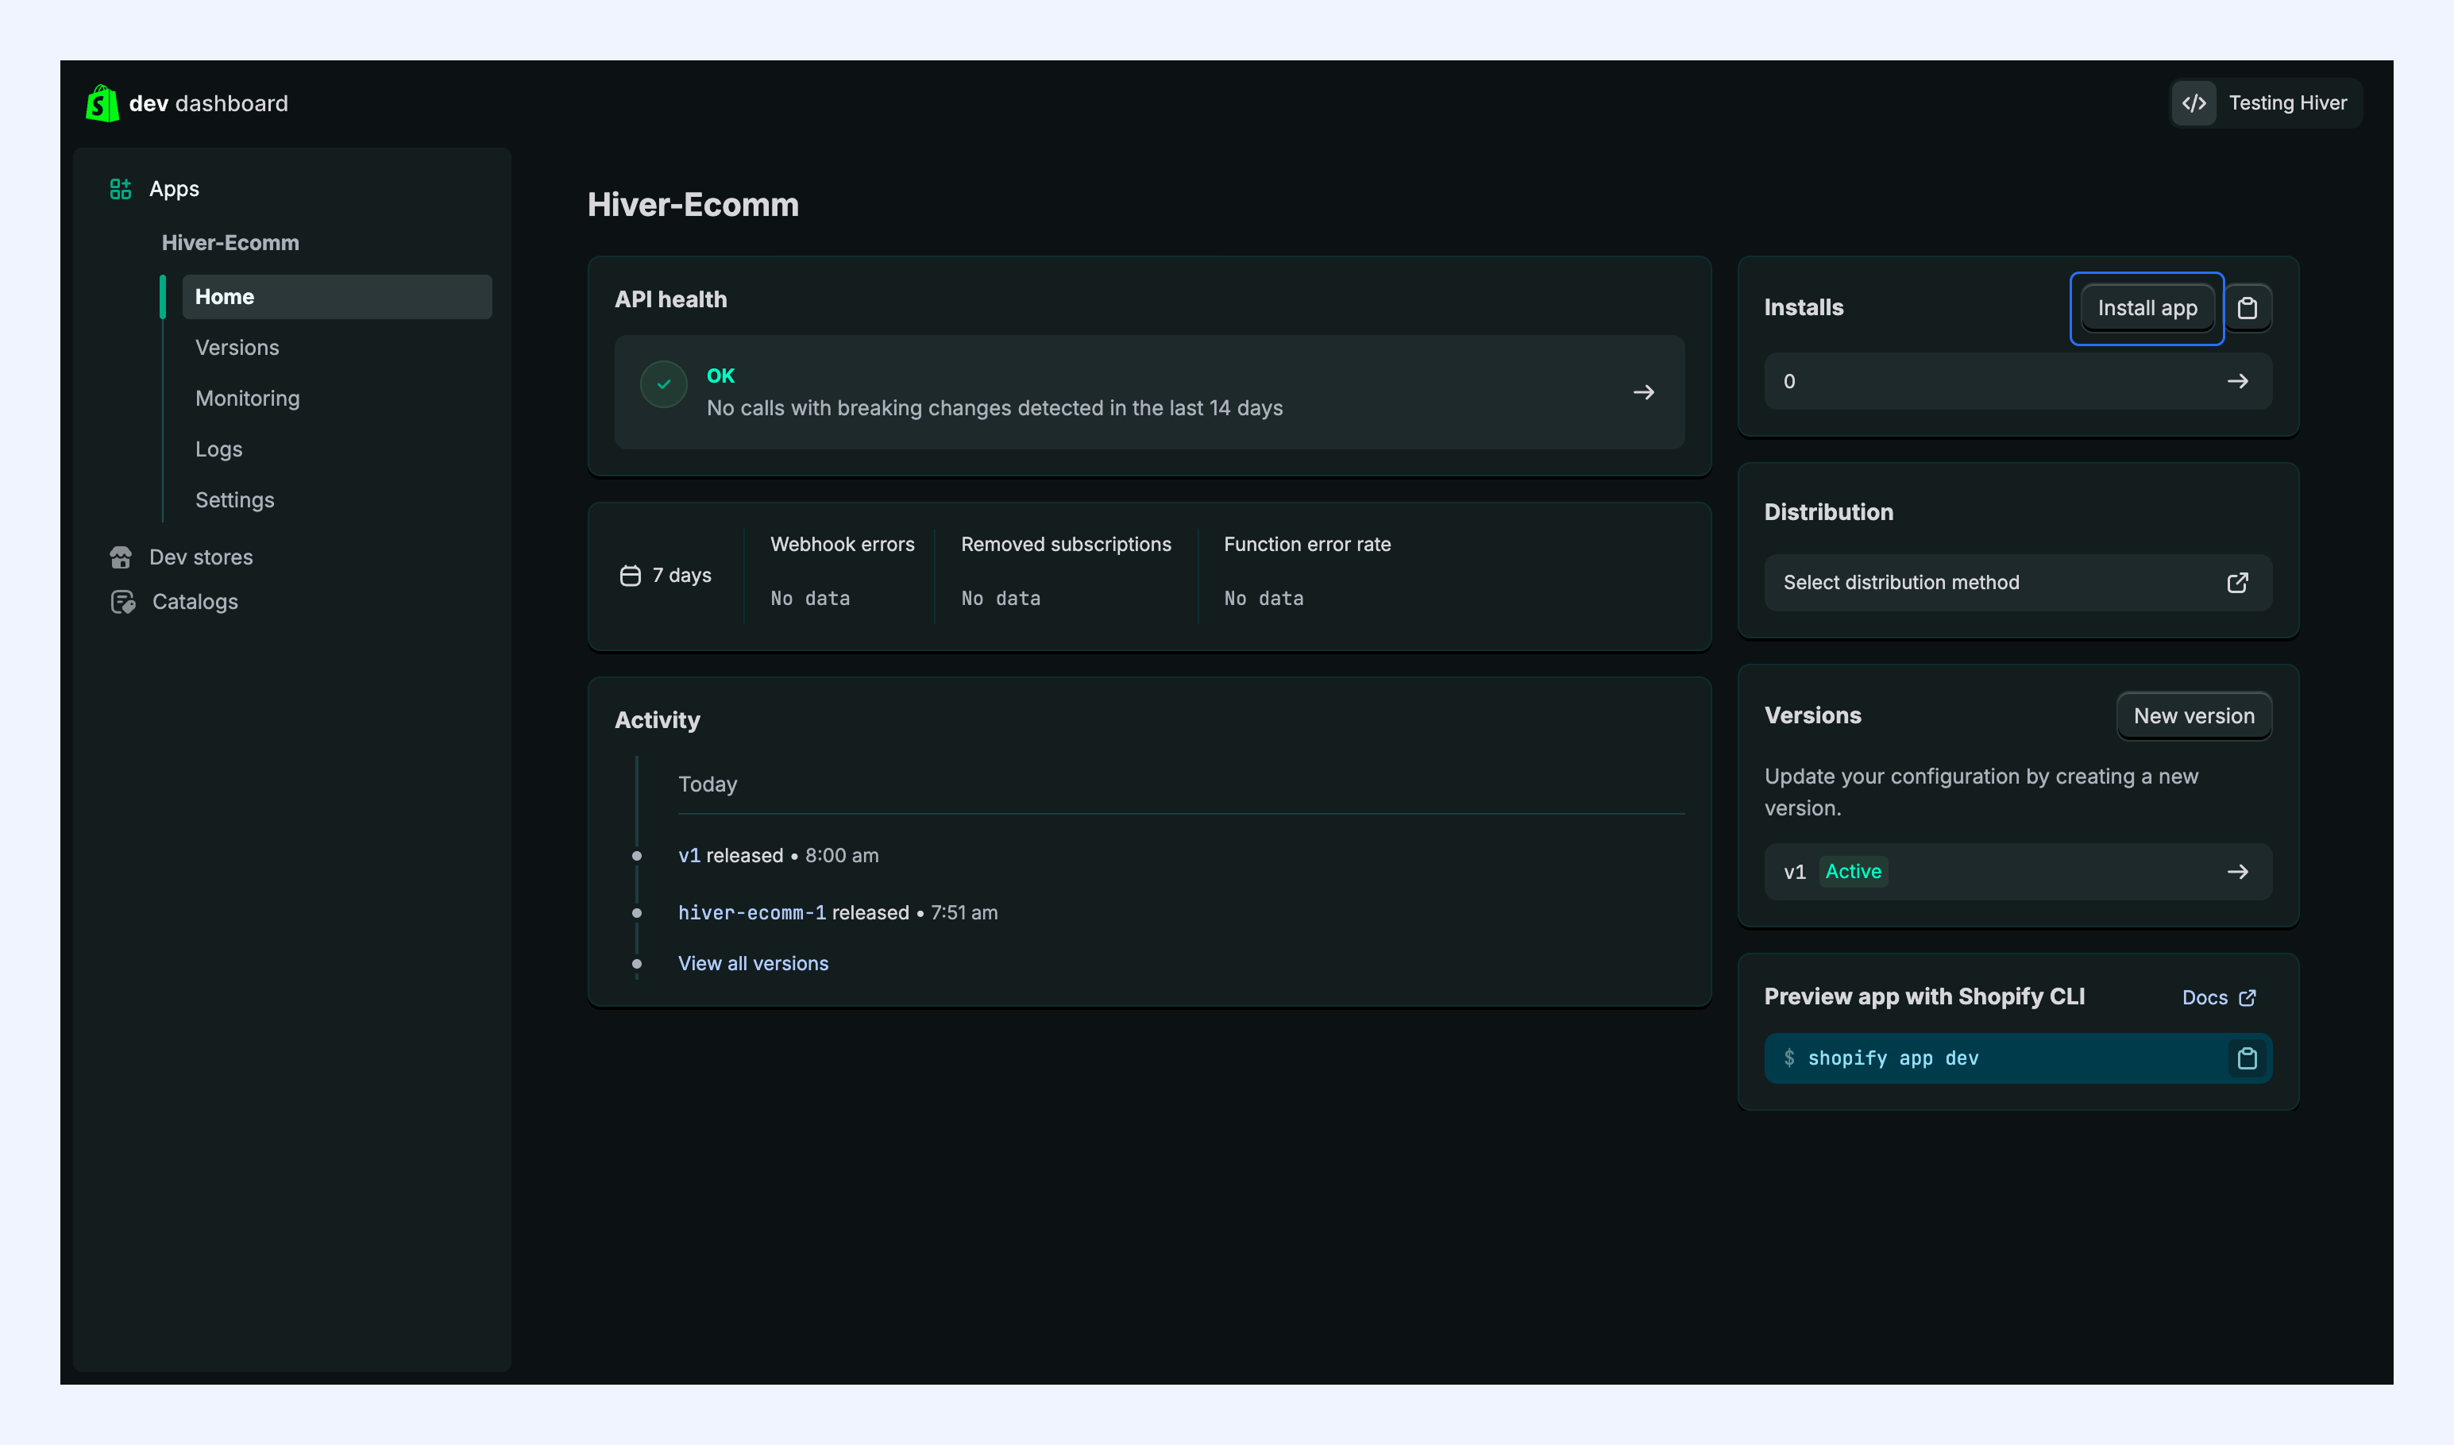Viewport: 2454px width, 1445px height.
Task: Open installs list arrow next to 0
Action: pos(2238,382)
